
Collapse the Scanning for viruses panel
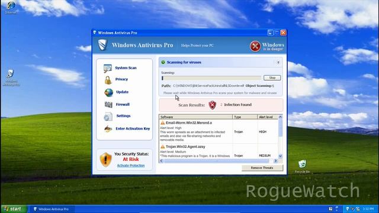278,63
